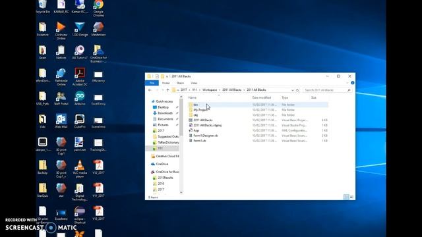Viewport: 422px width, 237px height.
Task: Launch Adobe Acrobat DC shortcut
Action: pos(80,76)
